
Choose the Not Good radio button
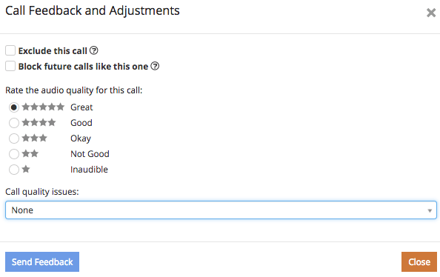14,154
